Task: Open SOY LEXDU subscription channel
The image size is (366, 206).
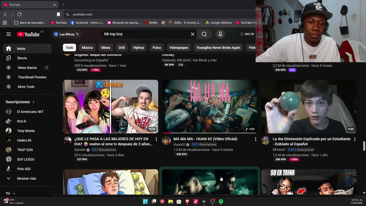Action: 27,159
